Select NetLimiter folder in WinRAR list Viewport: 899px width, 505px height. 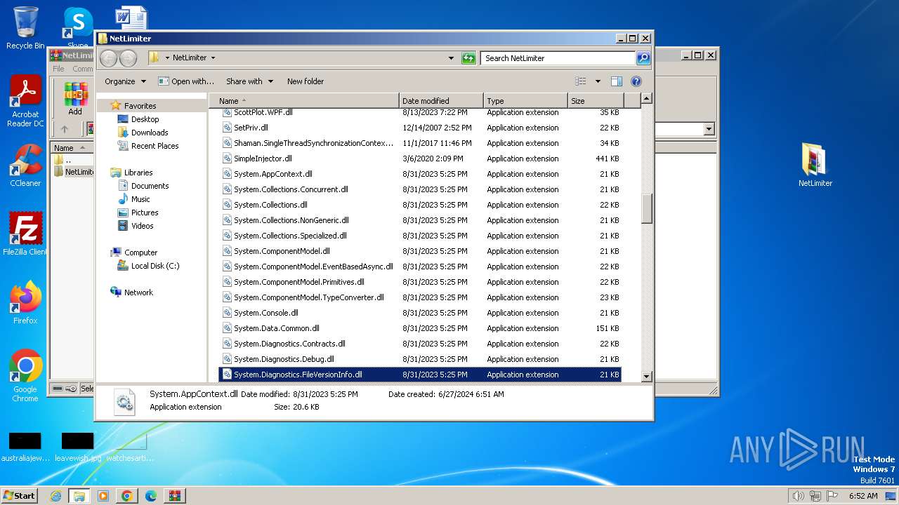tap(74, 172)
